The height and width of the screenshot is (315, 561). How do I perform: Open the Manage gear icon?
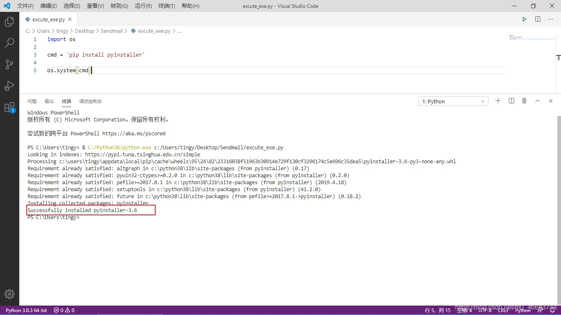(10, 294)
